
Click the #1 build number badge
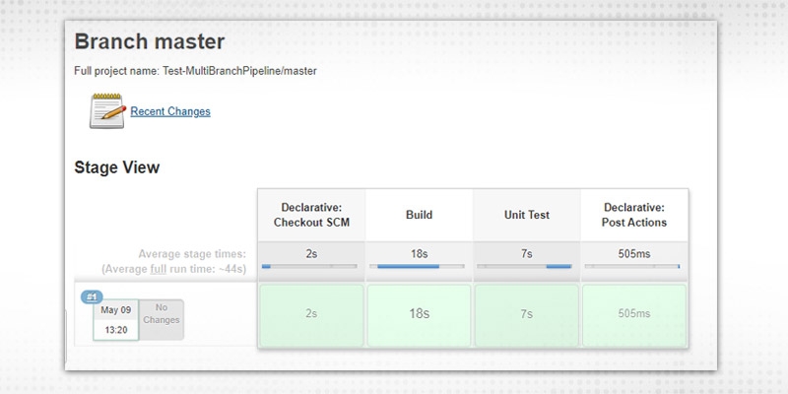[93, 295]
